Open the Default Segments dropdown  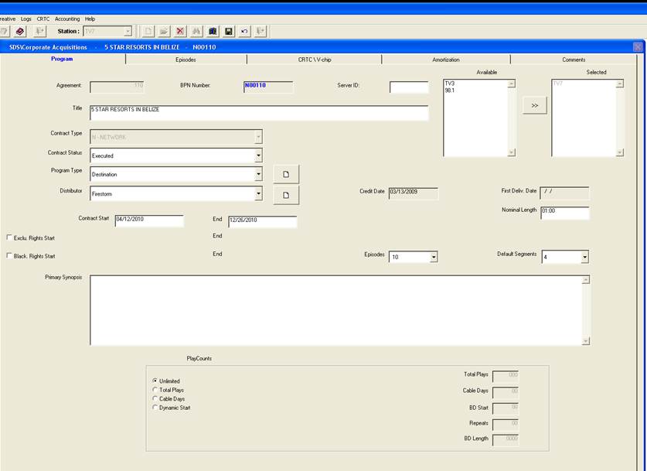point(584,257)
